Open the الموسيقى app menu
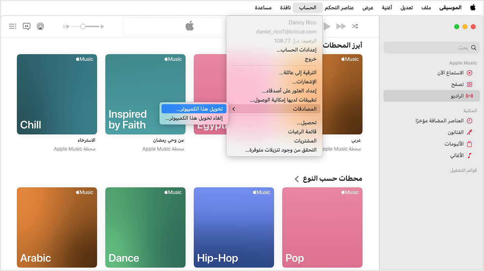This screenshot has height=271, width=484. [450, 7]
